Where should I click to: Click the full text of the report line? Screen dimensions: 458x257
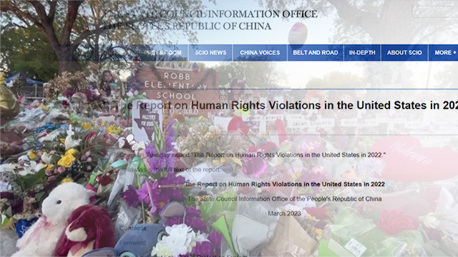[x=170, y=170]
